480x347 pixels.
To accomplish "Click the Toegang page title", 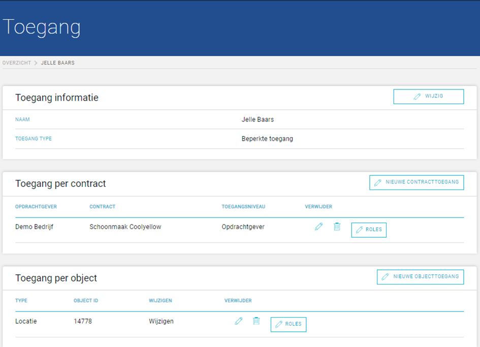I will tap(42, 27).
